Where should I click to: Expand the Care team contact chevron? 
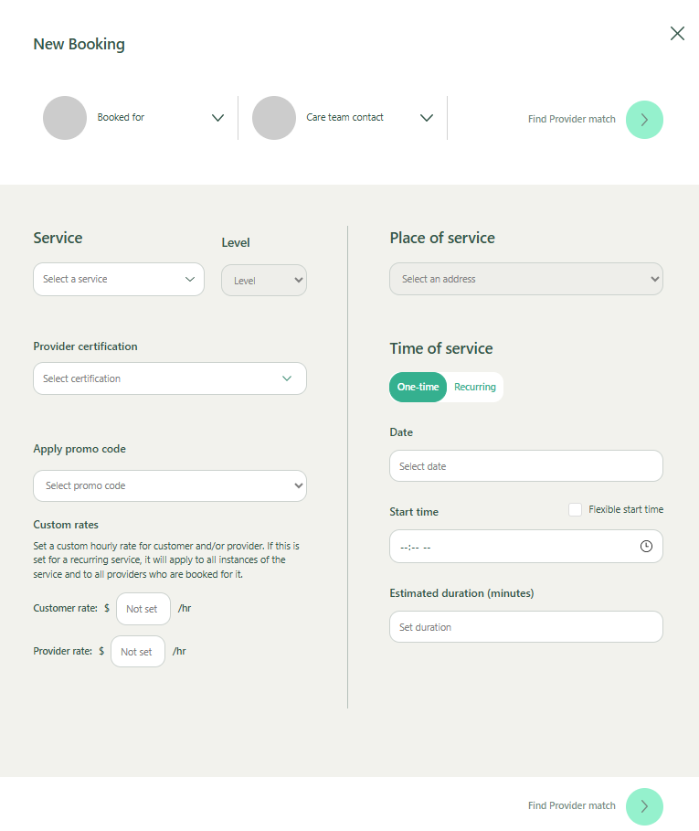(x=426, y=118)
